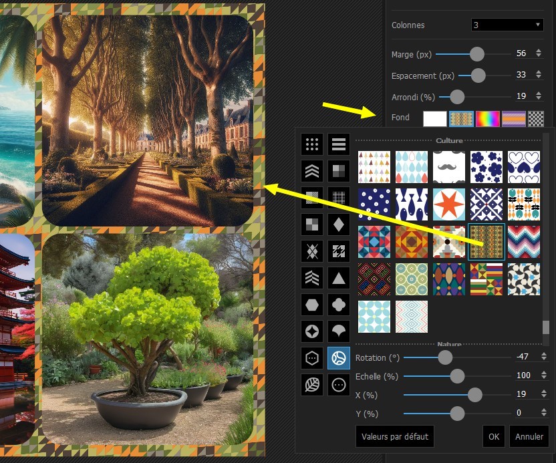Click the Espacement slider handle
The height and width of the screenshot is (463, 556).
478,75
